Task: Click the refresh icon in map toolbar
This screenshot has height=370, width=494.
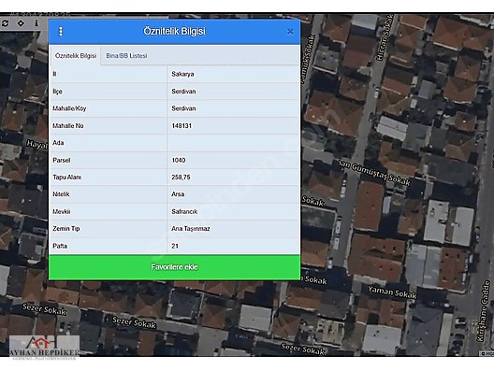Action: 5,23
